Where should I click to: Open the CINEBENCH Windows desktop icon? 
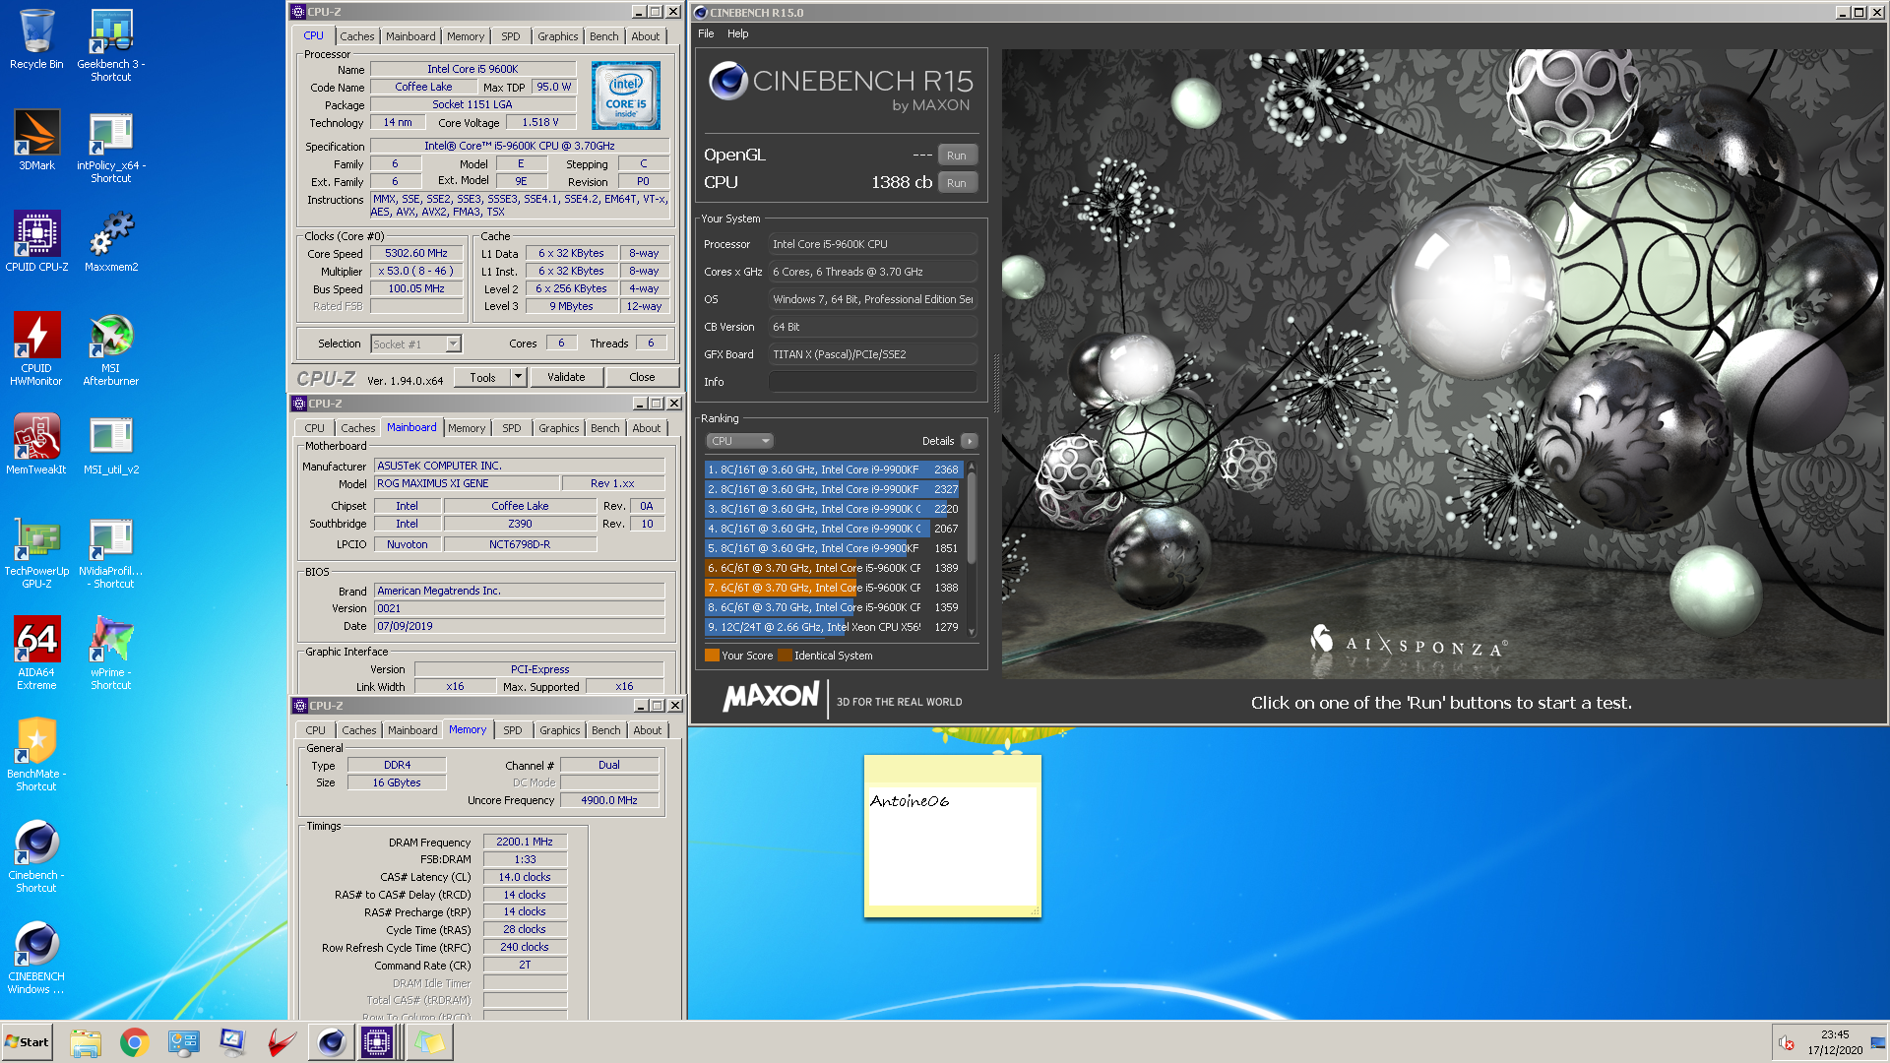coord(36,957)
